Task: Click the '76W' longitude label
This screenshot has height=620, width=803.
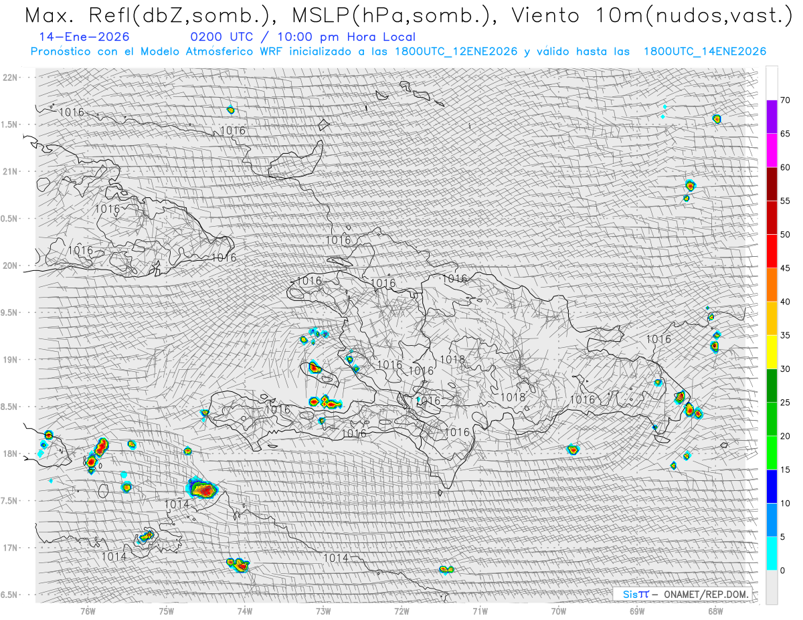Action: pos(88,610)
